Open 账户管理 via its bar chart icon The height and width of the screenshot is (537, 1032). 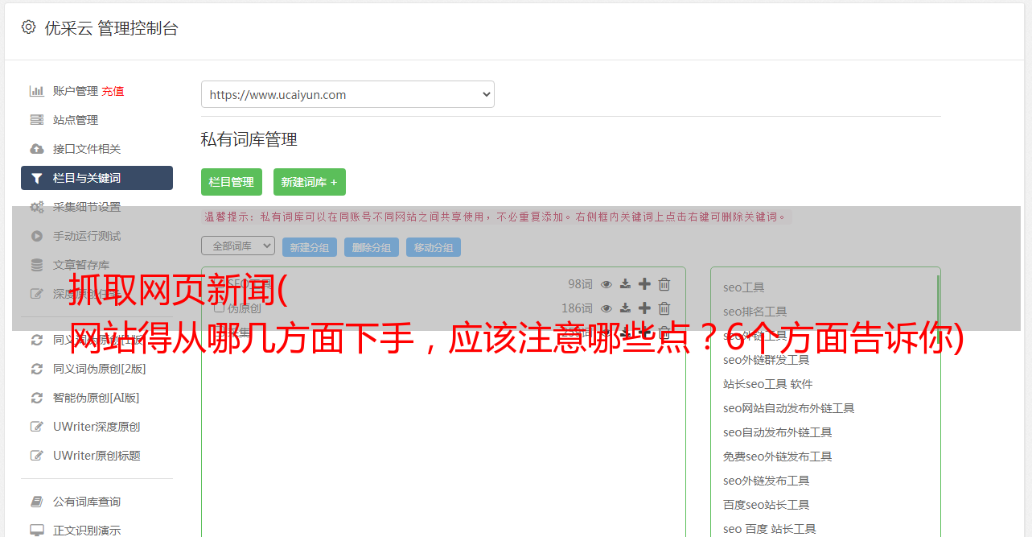coord(37,91)
